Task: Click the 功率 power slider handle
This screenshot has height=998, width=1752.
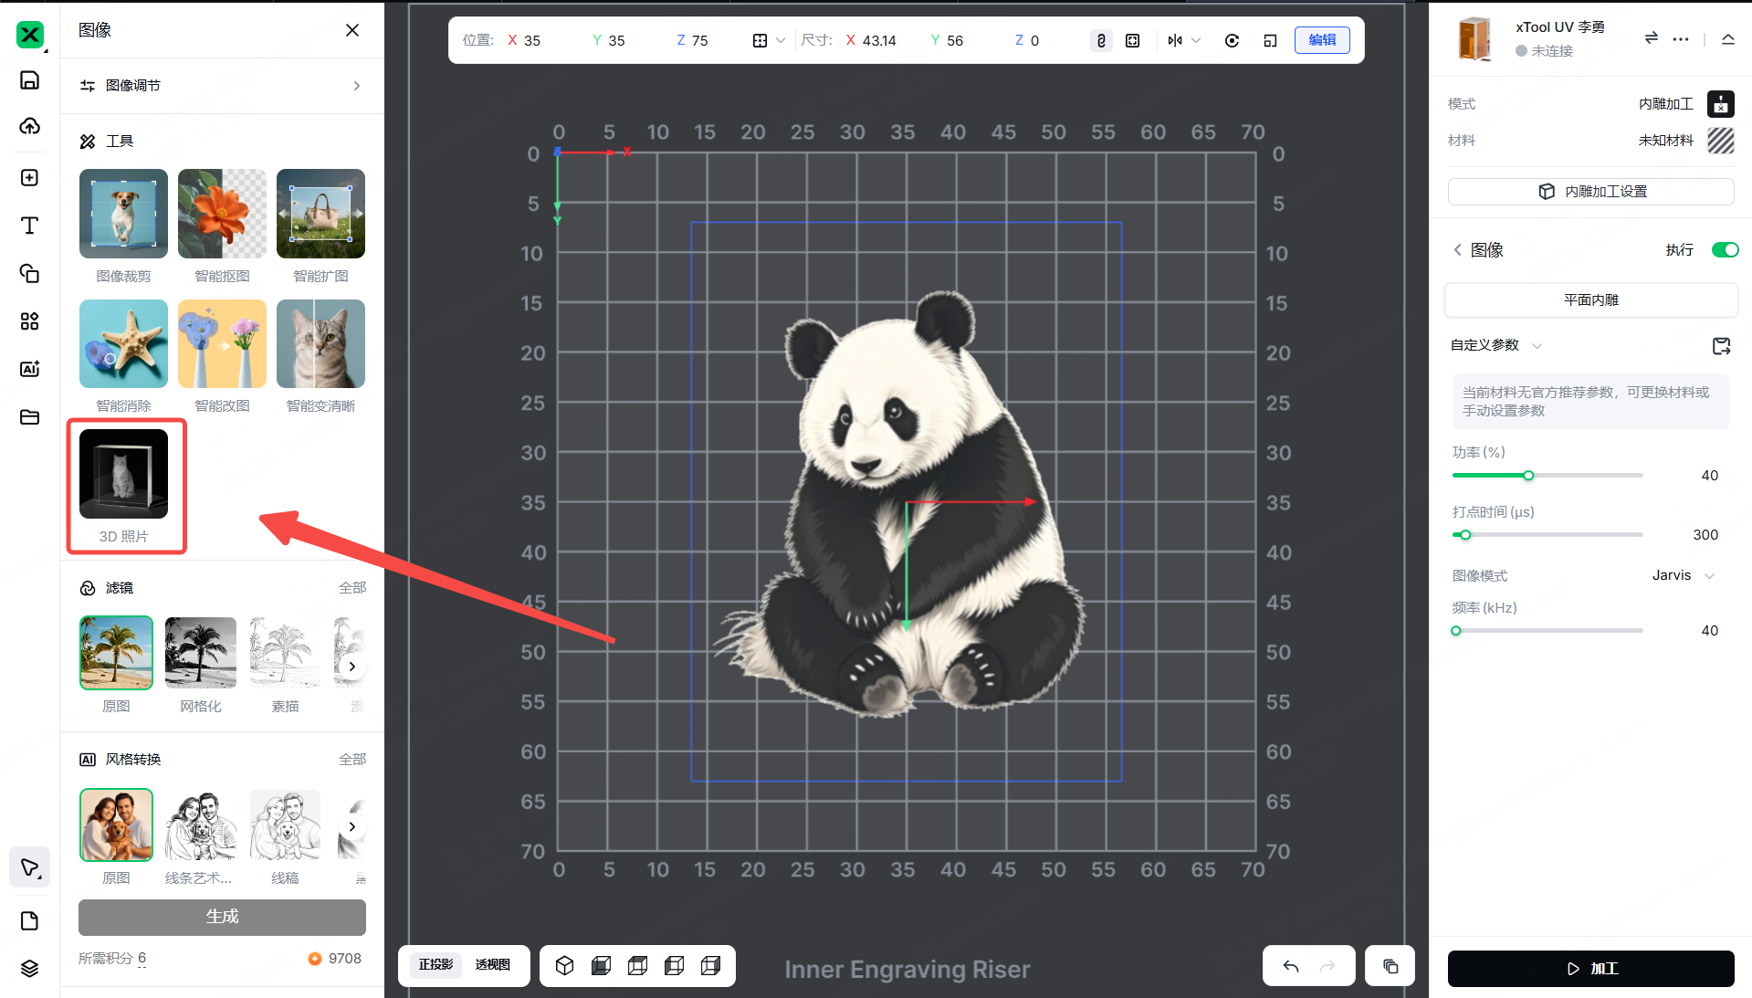Action: (1528, 476)
